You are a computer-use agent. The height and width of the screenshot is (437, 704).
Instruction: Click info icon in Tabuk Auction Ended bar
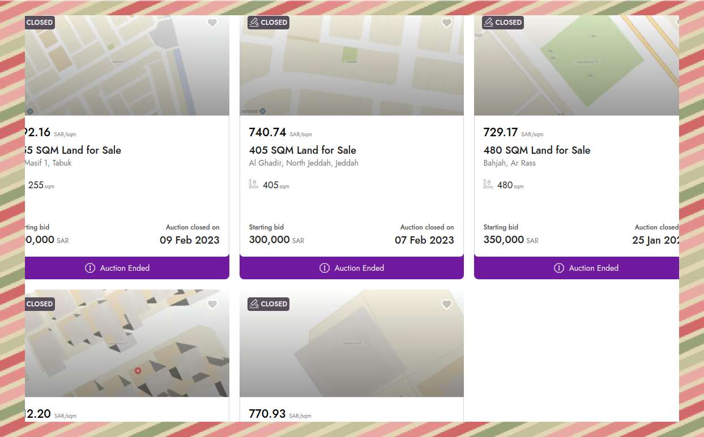point(89,268)
